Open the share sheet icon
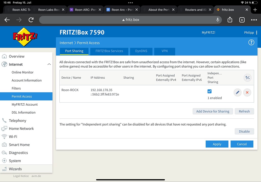 230,20
